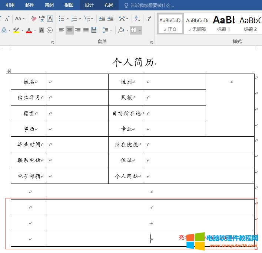Click the Clear Formatting eraser icon
This screenshot has height=253, width=262.
pos(34,19)
